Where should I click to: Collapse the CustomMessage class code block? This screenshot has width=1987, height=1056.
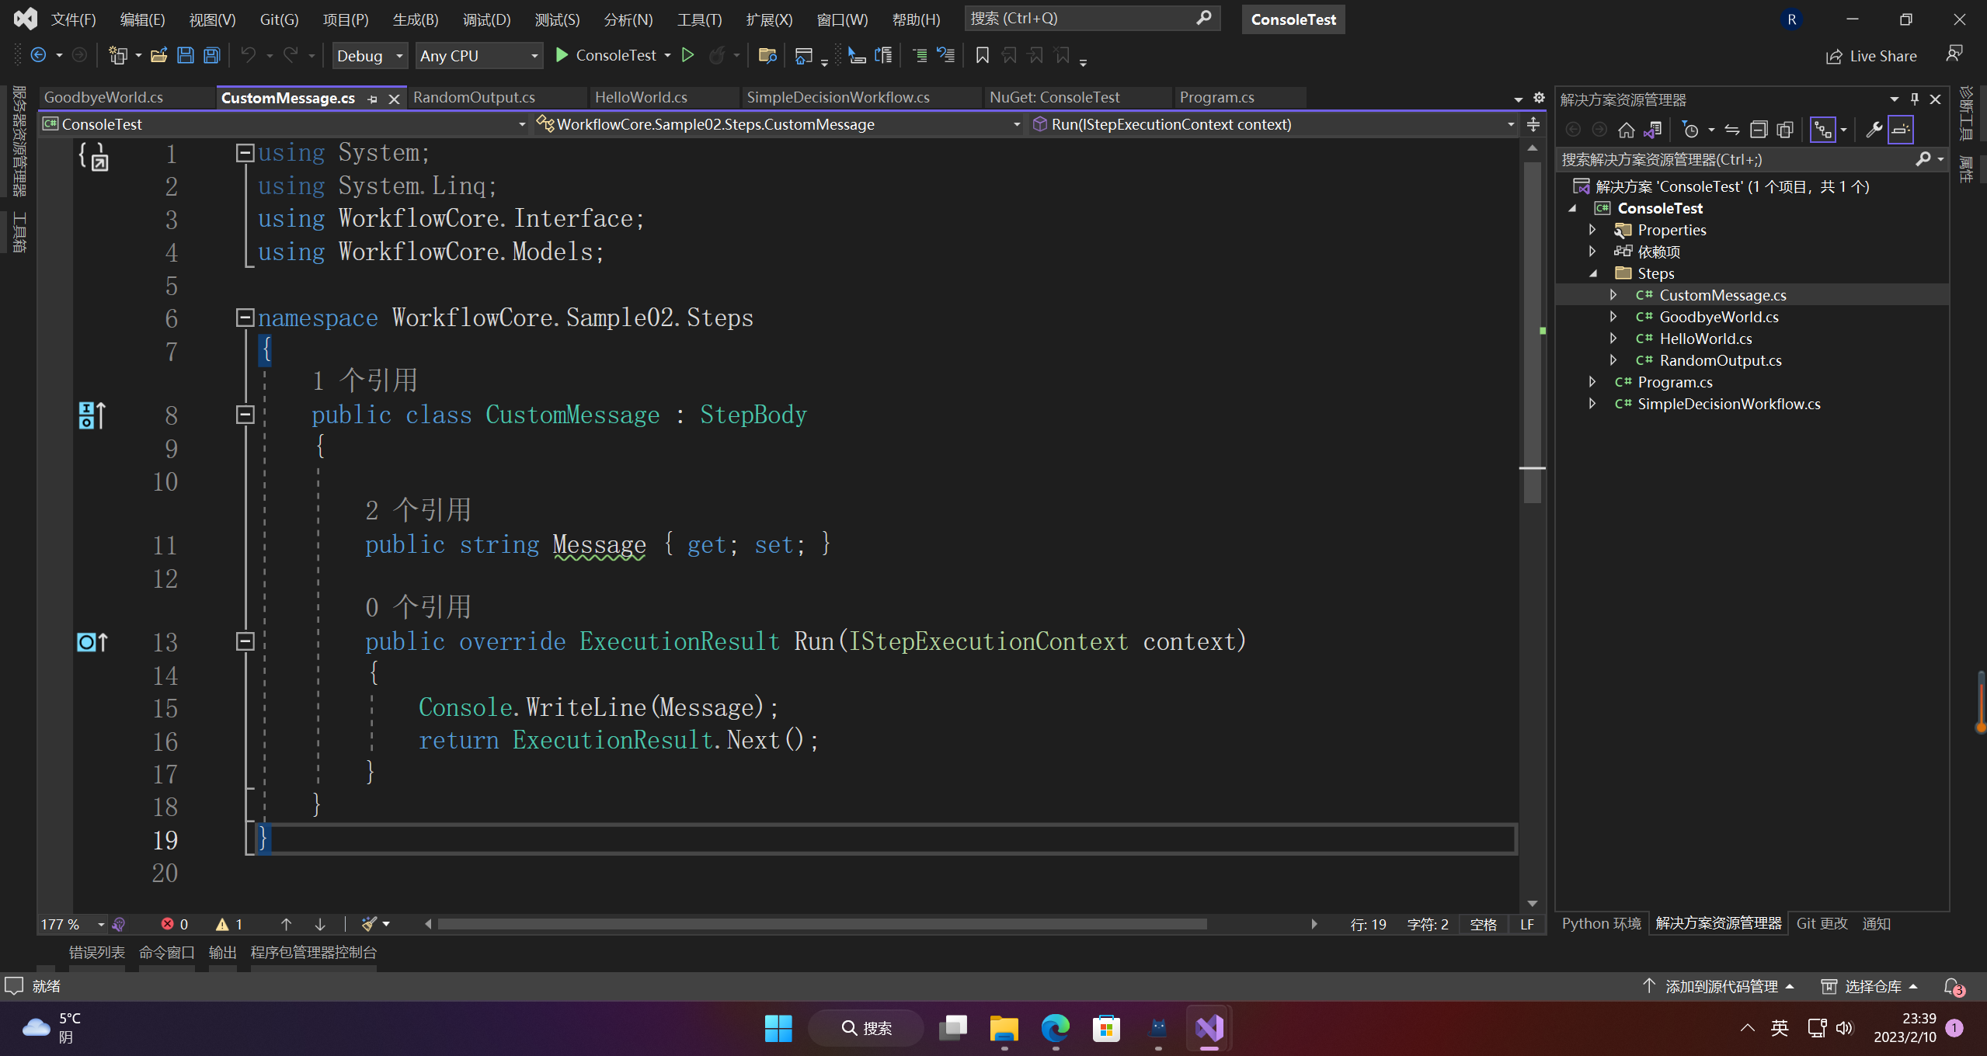tap(245, 415)
